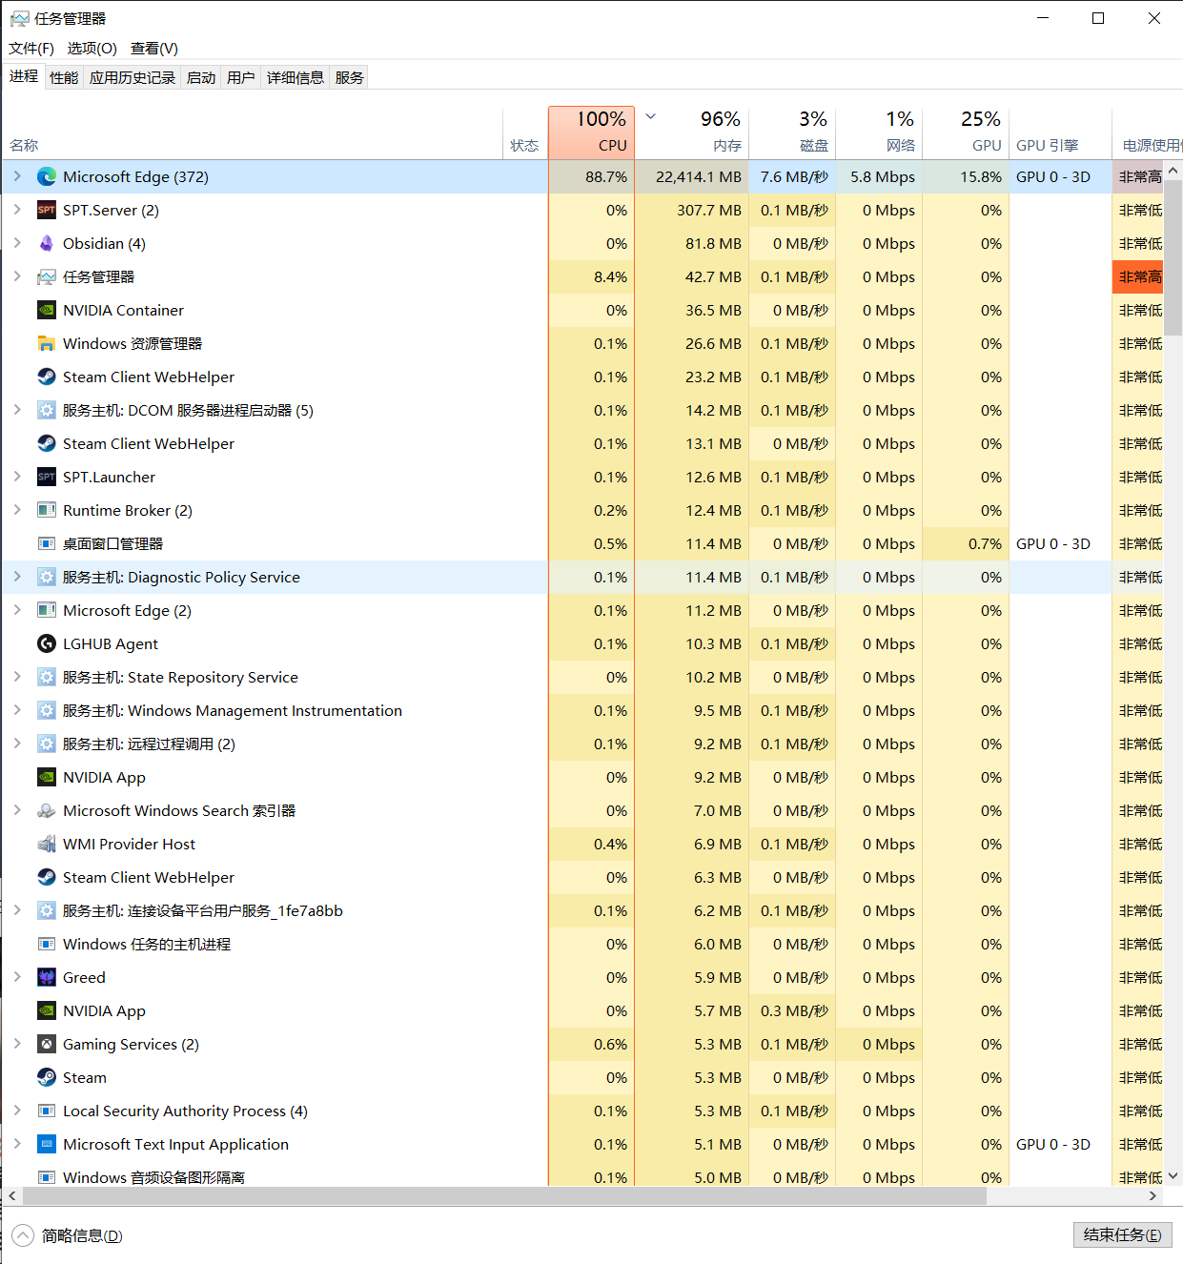
Task: Open the 查看(V) menu
Action: [x=154, y=49]
